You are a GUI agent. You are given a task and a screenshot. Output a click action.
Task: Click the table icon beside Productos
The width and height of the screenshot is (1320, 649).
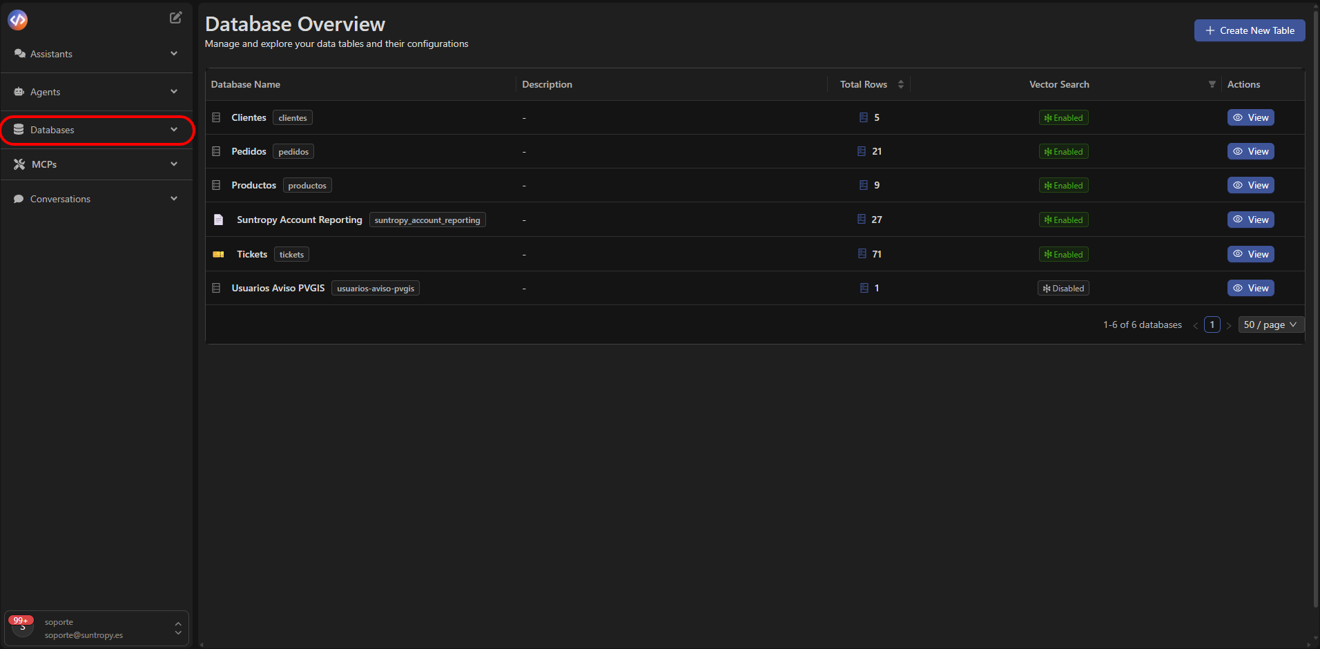click(216, 185)
